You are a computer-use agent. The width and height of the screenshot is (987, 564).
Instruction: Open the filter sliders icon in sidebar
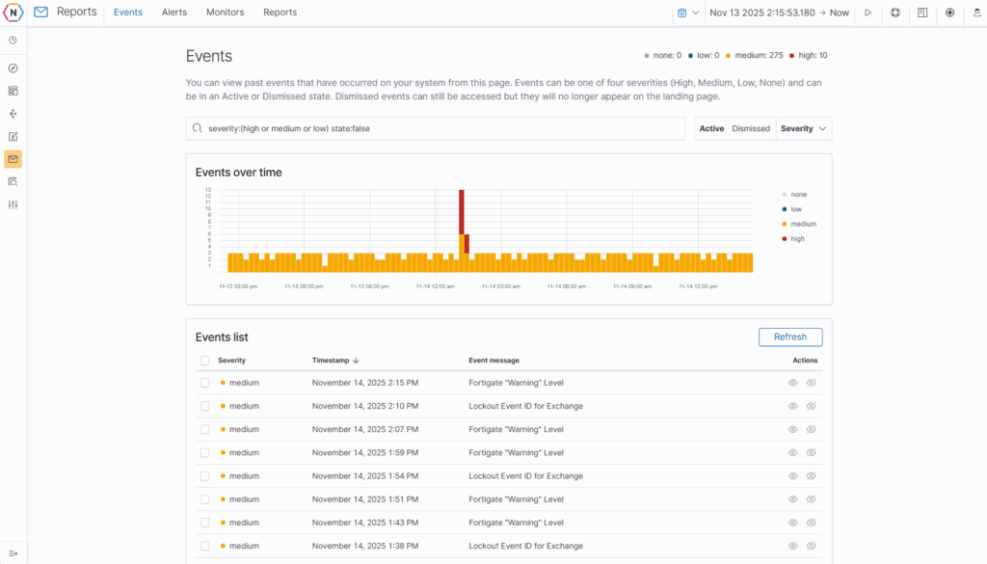click(13, 204)
